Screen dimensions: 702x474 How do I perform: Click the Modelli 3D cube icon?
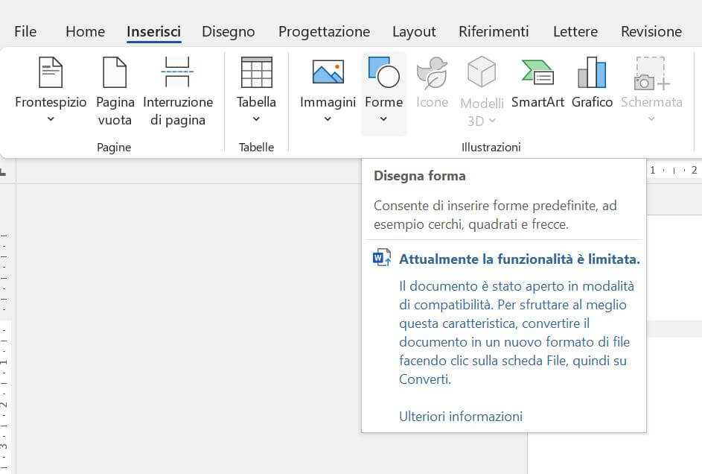point(482,73)
